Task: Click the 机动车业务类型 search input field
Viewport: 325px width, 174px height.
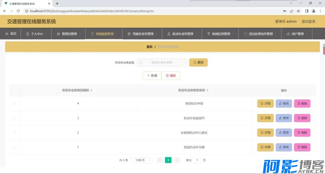Action: [x=162, y=62]
